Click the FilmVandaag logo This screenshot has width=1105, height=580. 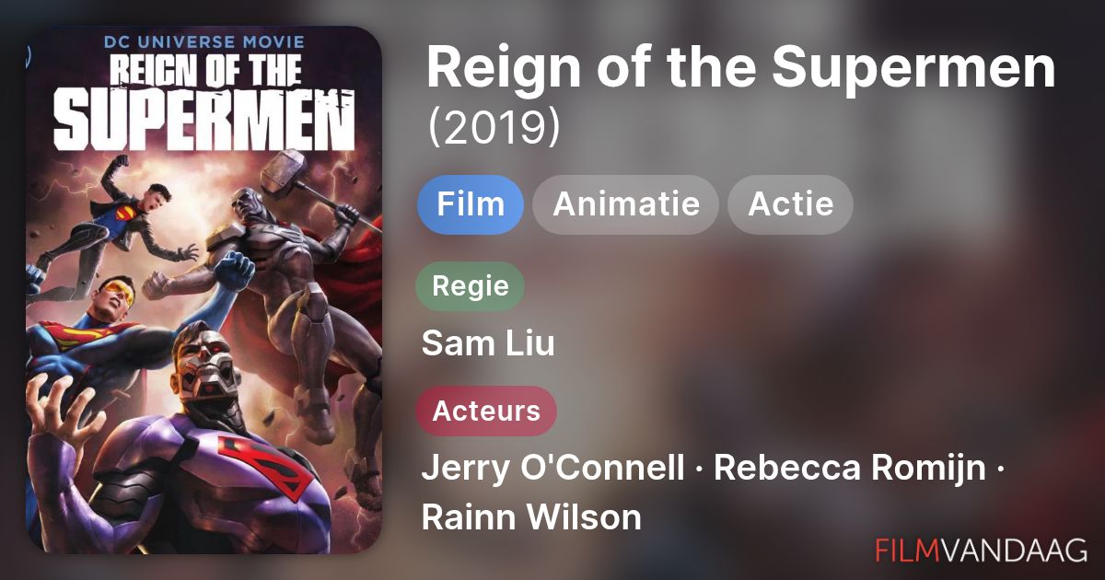(981, 549)
